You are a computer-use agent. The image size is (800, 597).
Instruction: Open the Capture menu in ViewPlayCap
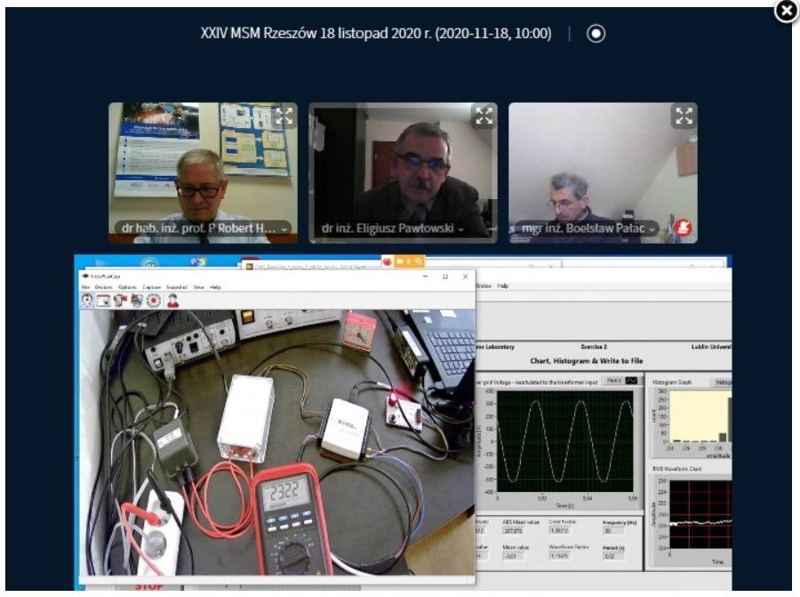pos(151,288)
